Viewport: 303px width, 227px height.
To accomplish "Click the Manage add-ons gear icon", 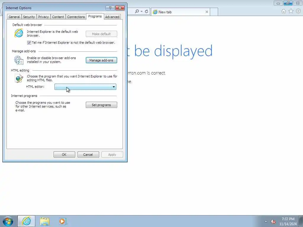I will pos(19,60).
